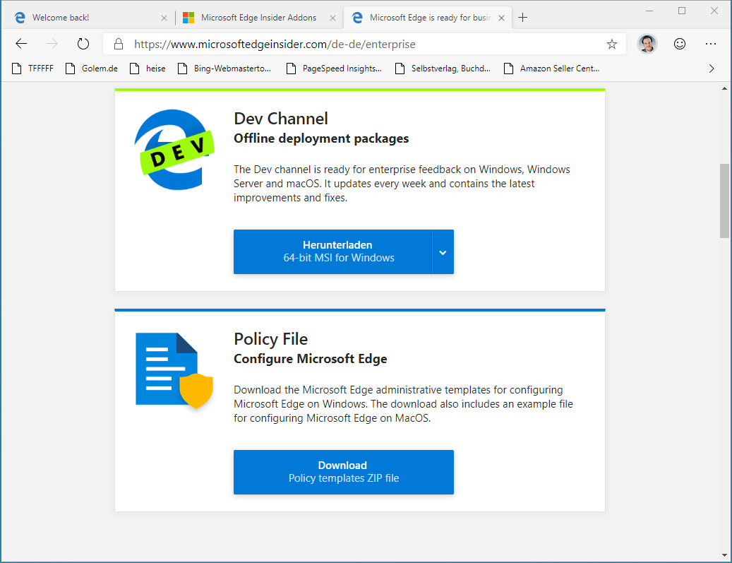Close the Welcome back! tab
Viewport: 732px width, 563px height.
pos(164,18)
